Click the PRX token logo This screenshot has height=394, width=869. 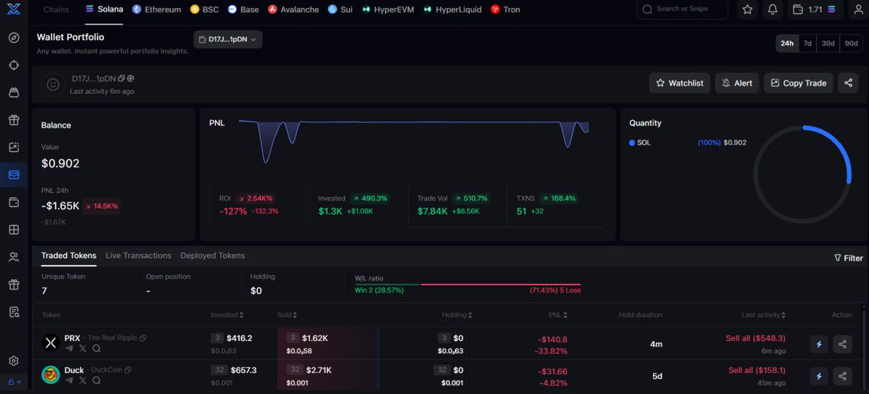[50, 343]
